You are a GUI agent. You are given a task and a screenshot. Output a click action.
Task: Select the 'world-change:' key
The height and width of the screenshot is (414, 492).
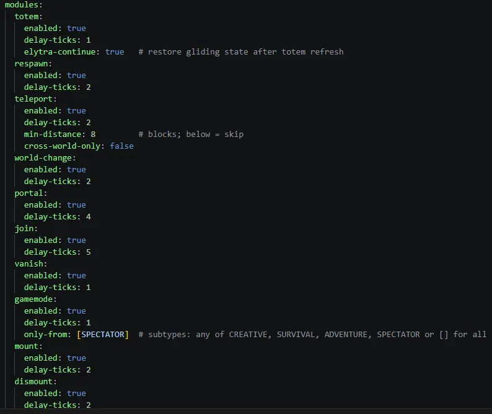point(45,158)
